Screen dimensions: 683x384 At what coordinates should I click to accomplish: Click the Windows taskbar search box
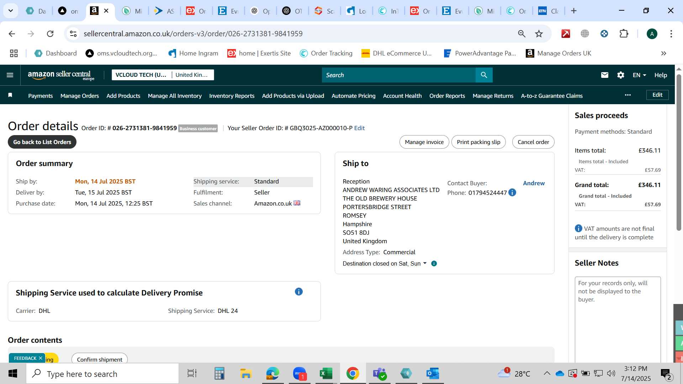click(102, 374)
